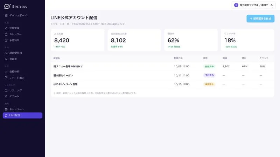The image size is (280, 157).
Task: Click the 承認待ち checkbox icon in sidebar
Action: [6, 40]
